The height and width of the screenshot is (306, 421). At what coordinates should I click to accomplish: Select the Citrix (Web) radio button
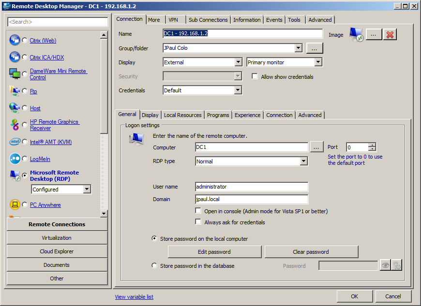(x=25, y=40)
